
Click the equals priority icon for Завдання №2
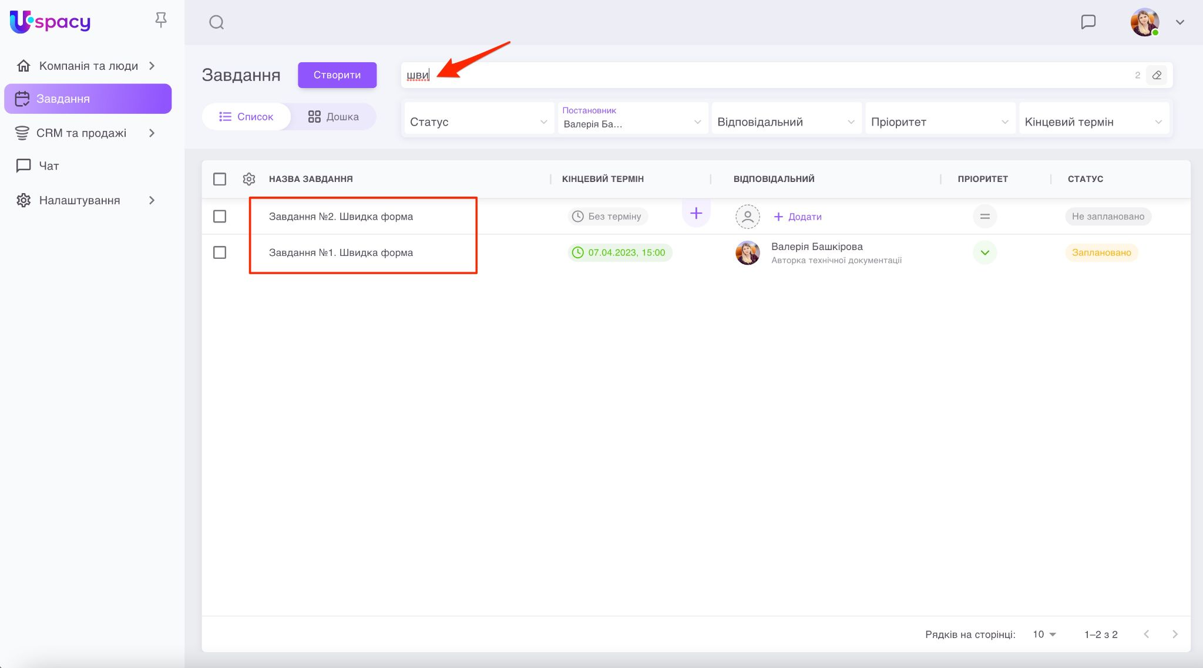[x=984, y=217]
